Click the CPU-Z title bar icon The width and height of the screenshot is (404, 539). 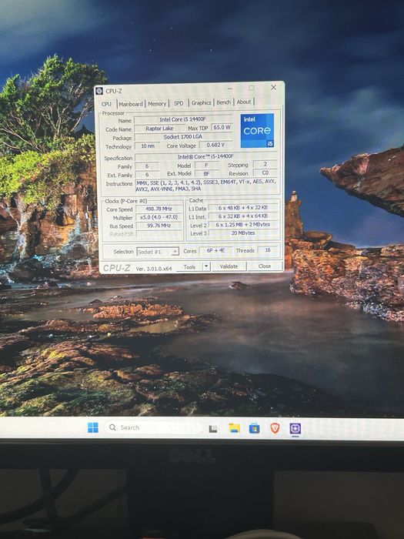point(99,91)
